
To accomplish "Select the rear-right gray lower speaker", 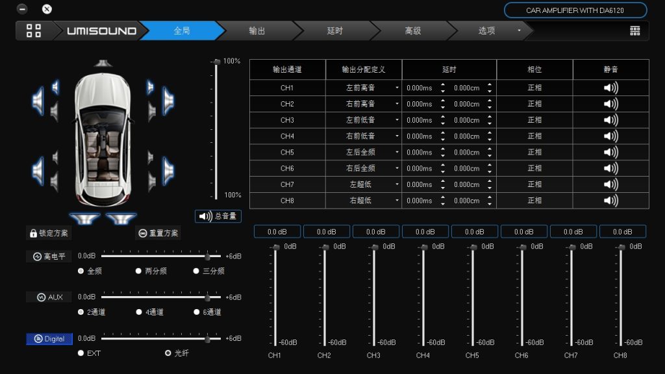I will point(152,182).
